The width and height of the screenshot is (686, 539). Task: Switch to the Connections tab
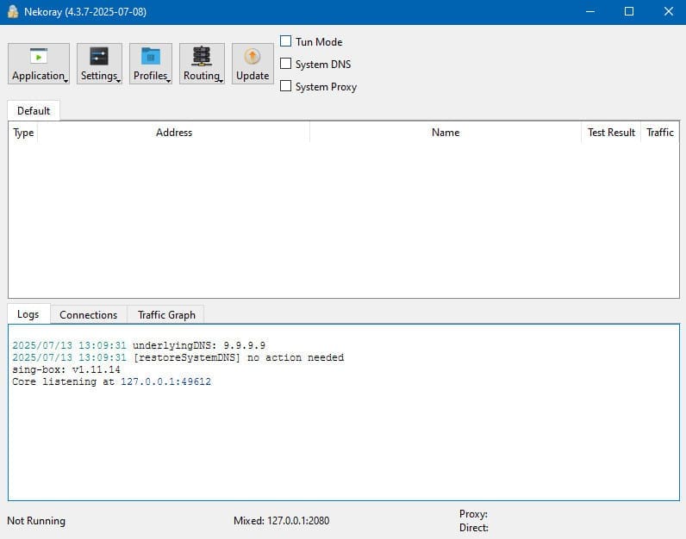(x=89, y=315)
